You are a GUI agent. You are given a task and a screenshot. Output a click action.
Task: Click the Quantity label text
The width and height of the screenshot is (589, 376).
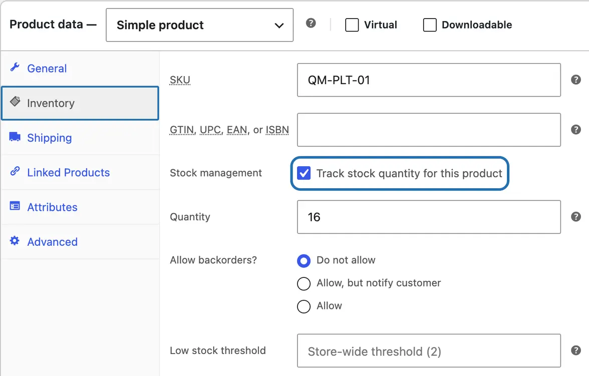coord(190,217)
